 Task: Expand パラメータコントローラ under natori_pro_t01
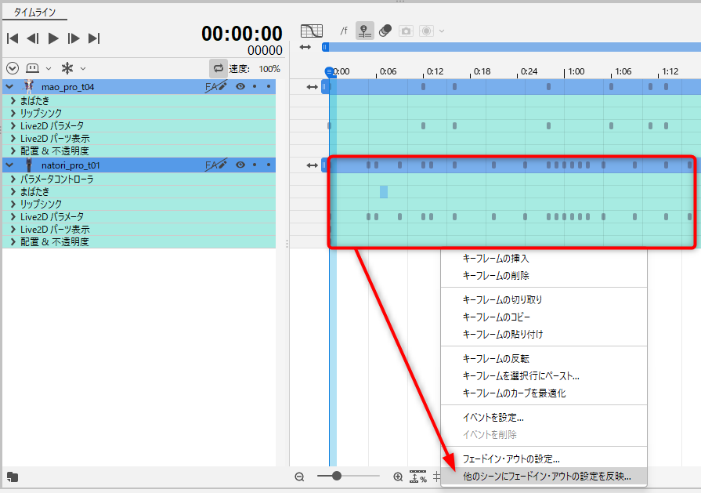click(13, 179)
